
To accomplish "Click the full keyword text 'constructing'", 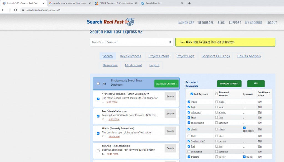I will point(197,123).
